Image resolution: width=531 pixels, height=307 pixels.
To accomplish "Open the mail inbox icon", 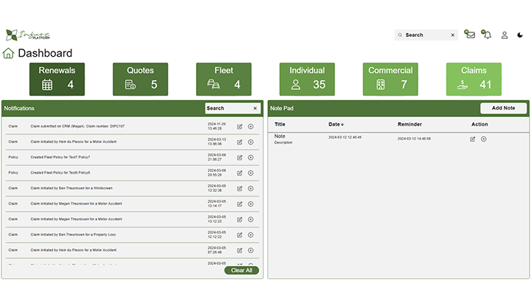I will [470, 35].
